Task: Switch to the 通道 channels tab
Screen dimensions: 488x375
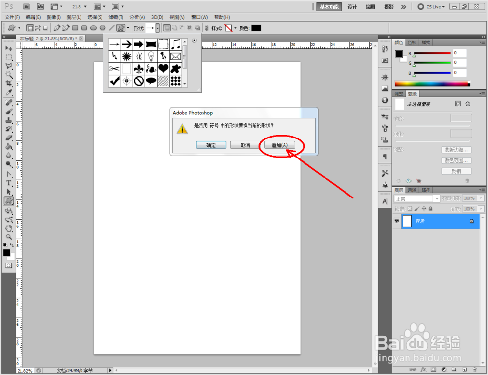Action: tap(412, 190)
